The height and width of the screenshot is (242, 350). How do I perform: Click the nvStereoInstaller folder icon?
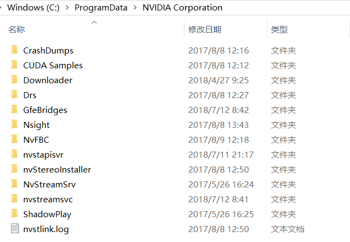(x=14, y=169)
